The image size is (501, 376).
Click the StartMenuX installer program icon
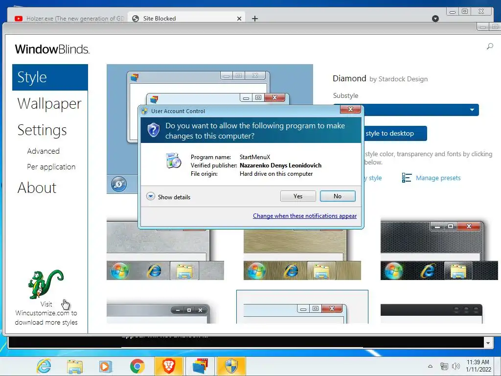(x=174, y=161)
